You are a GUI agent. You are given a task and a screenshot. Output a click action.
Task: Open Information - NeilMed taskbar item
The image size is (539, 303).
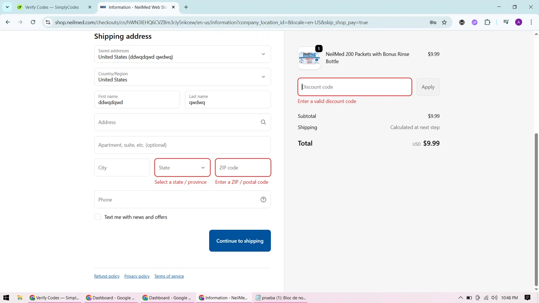pyautogui.click(x=224, y=298)
